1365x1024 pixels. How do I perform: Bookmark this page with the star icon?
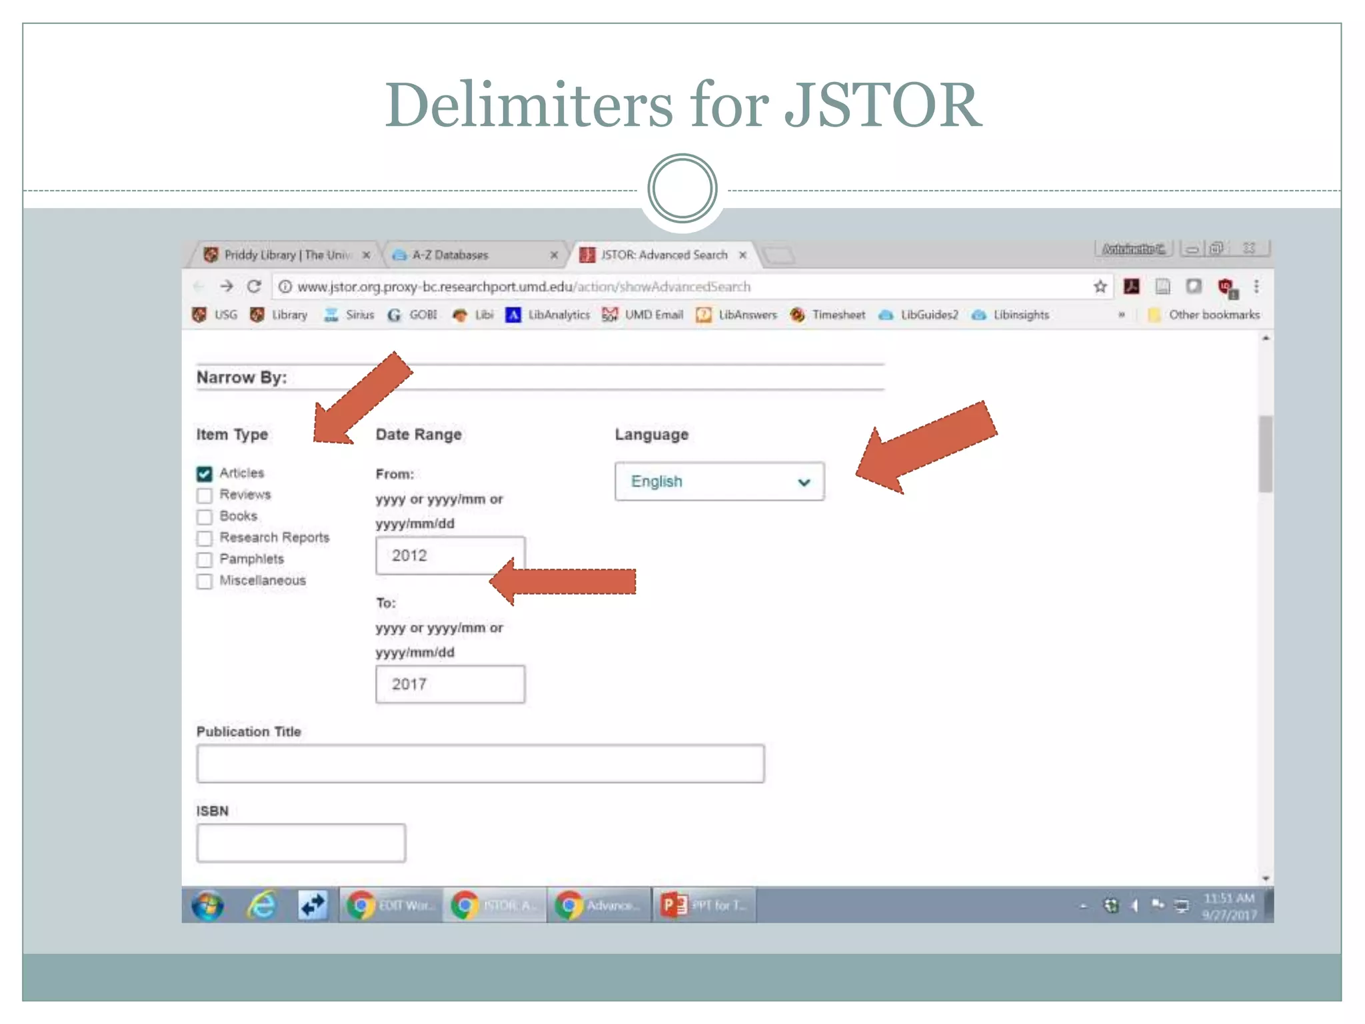tap(1100, 287)
